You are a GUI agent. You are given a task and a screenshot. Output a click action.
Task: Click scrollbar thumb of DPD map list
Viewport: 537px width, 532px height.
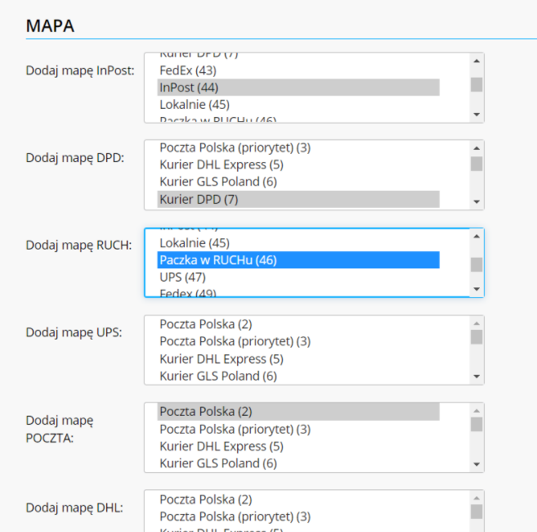click(477, 164)
